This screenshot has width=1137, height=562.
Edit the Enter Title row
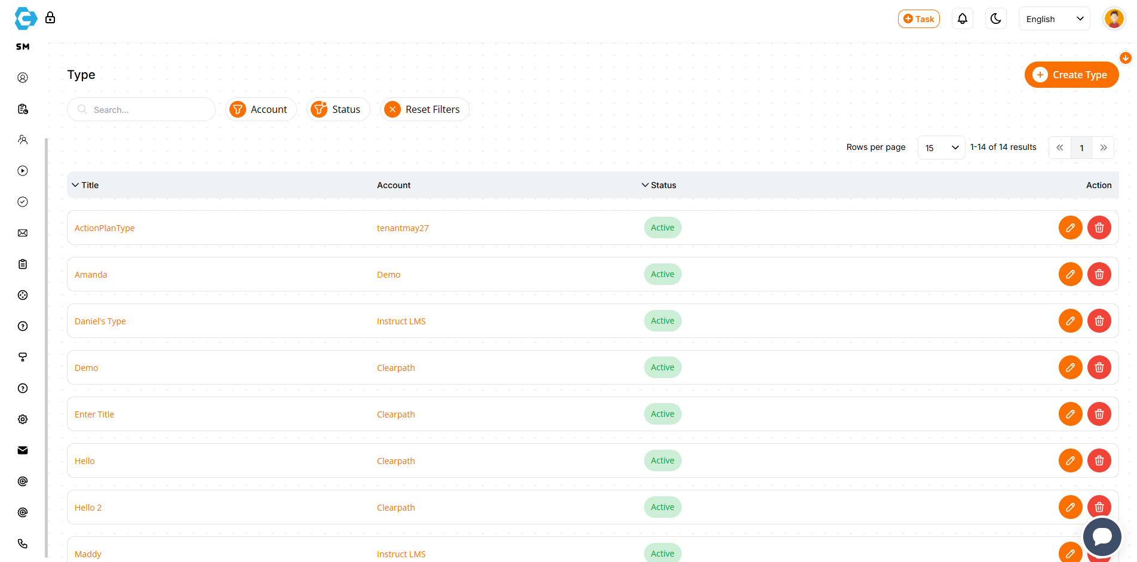click(x=1071, y=414)
